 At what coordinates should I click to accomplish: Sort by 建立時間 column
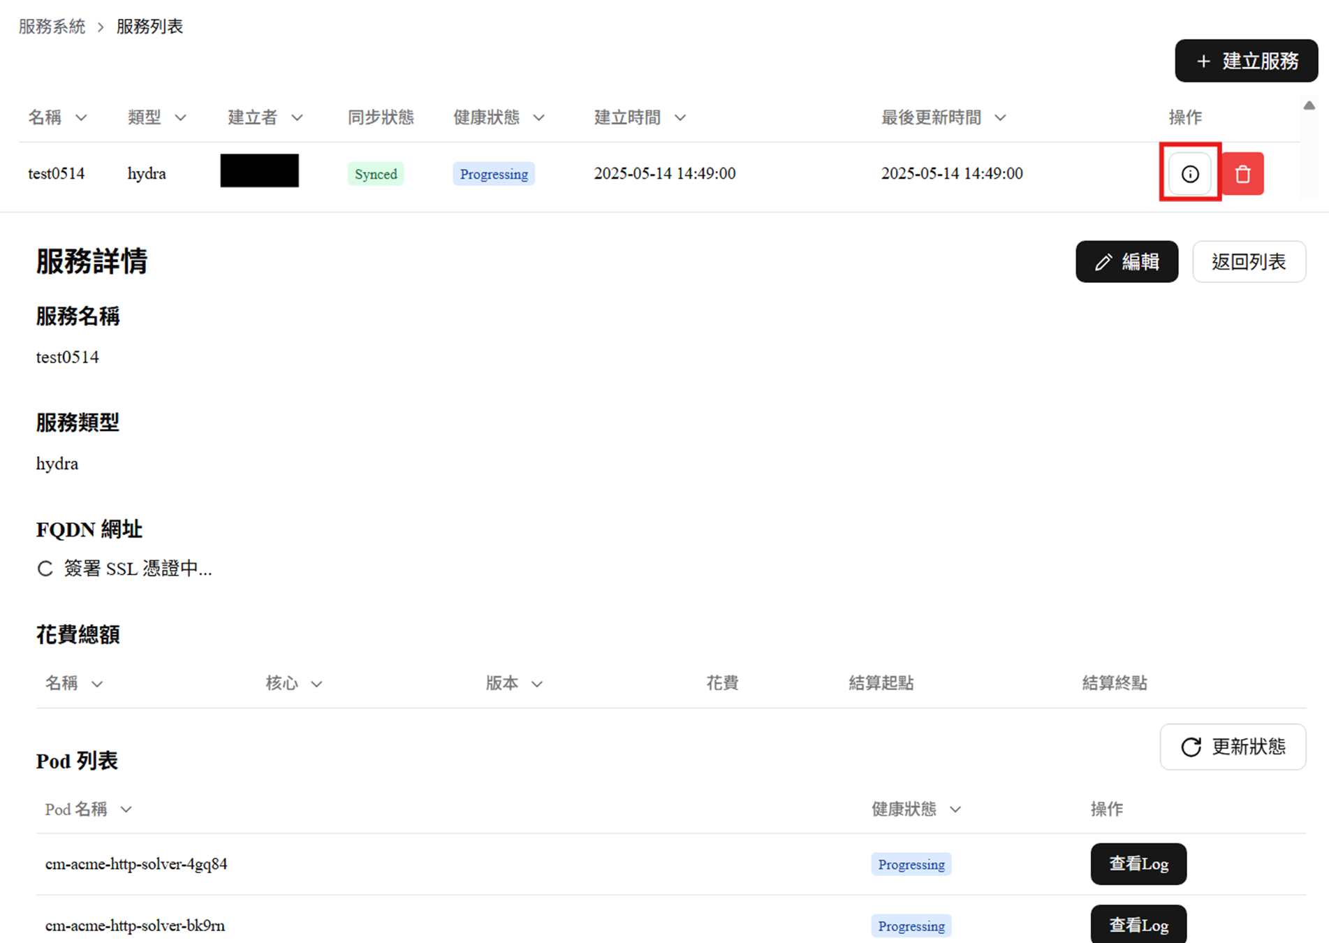click(x=680, y=117)
